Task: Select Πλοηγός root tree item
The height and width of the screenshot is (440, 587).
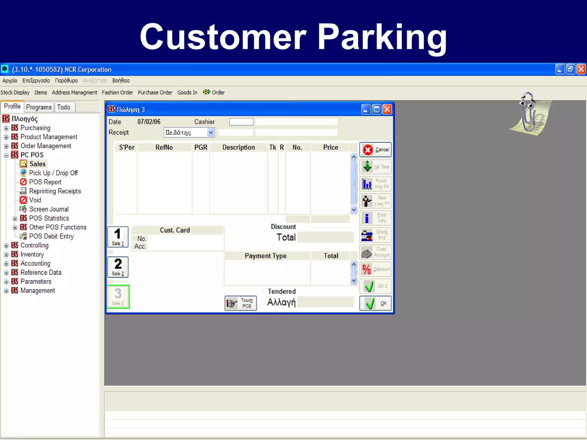Action: [25, 119]
